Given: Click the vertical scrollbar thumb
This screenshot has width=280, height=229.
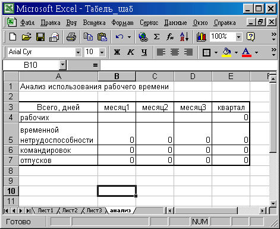Looking at the screenshot, I should click(273, 117).
